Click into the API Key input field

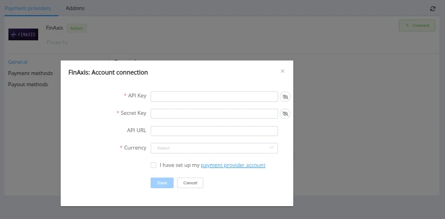click(x=214, y=96)
